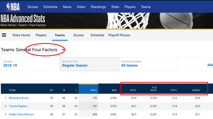Sort by the OREB% column header

pyautogui.click(x=196, y=90)
